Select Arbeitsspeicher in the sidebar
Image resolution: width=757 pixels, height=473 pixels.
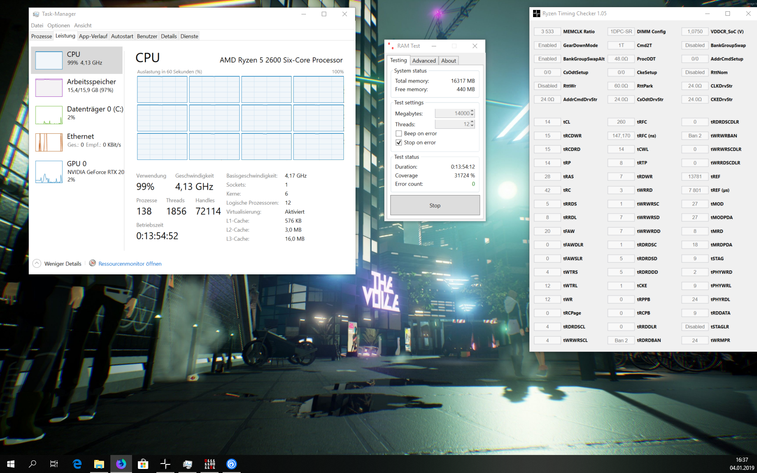[x=77, y=87]
